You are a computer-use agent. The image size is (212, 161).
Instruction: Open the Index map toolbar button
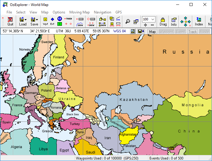(199, 22)
